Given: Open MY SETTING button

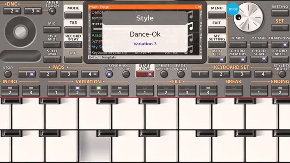Looking at the screenshot, I should click(217, 44).
